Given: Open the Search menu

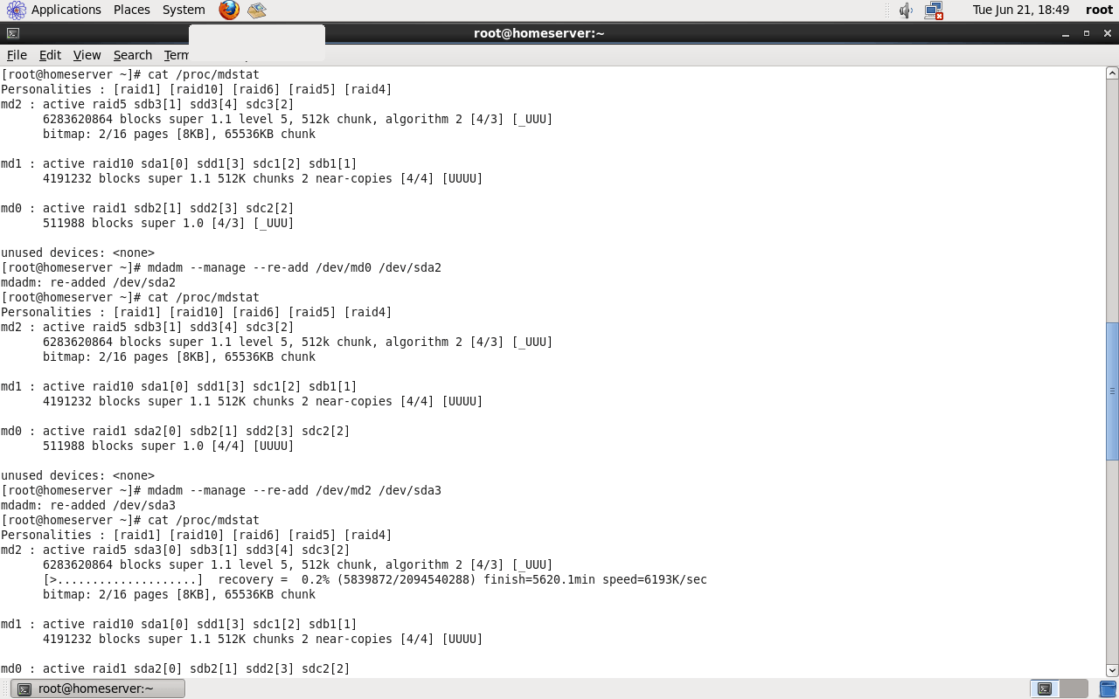Looking at the screenshot, I should pyautogui.click(x=133, y=55).
